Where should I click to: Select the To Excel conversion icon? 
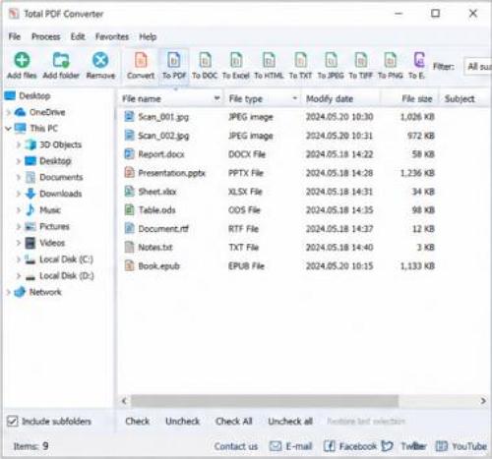click(236, 60)
